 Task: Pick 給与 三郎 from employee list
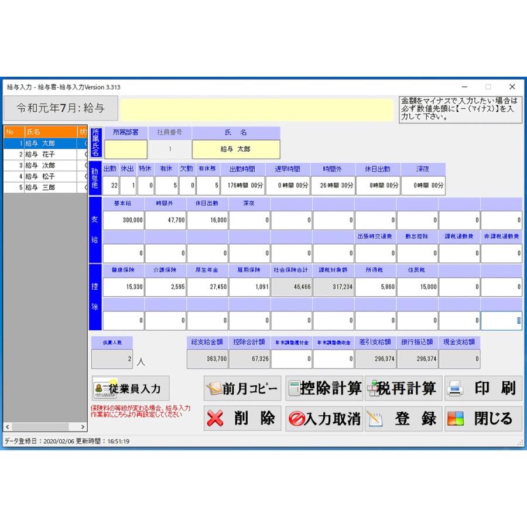(x=40, y=187)
